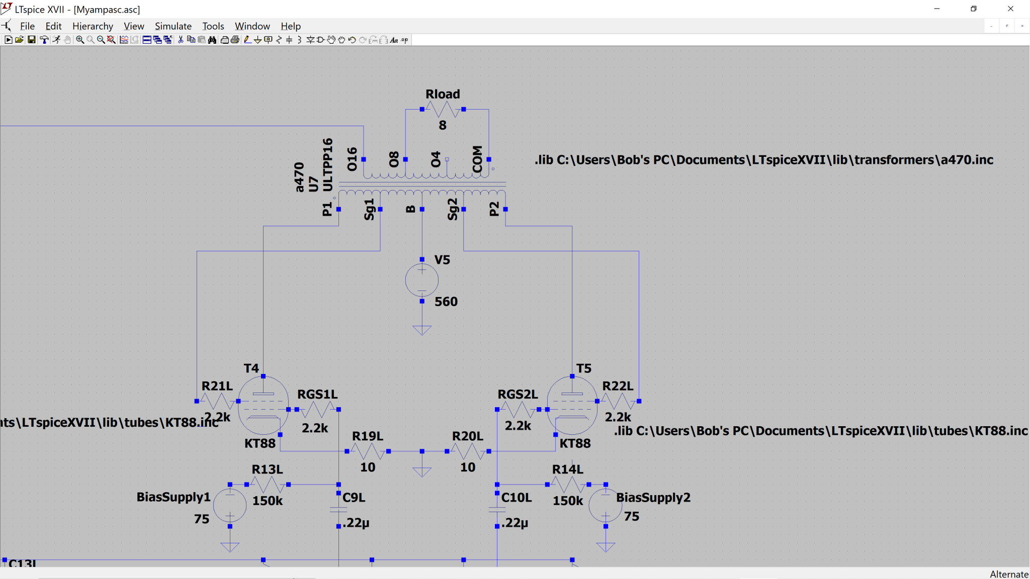Viewport: 1030px width, 579px height.
Task: Select the R19L resistor symbol
Action: 368,451
